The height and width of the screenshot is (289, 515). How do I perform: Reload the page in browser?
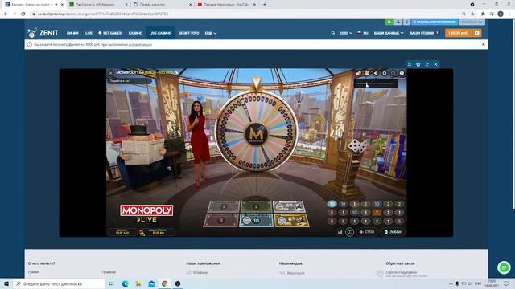pyautogui.click(x=23, y=14)
